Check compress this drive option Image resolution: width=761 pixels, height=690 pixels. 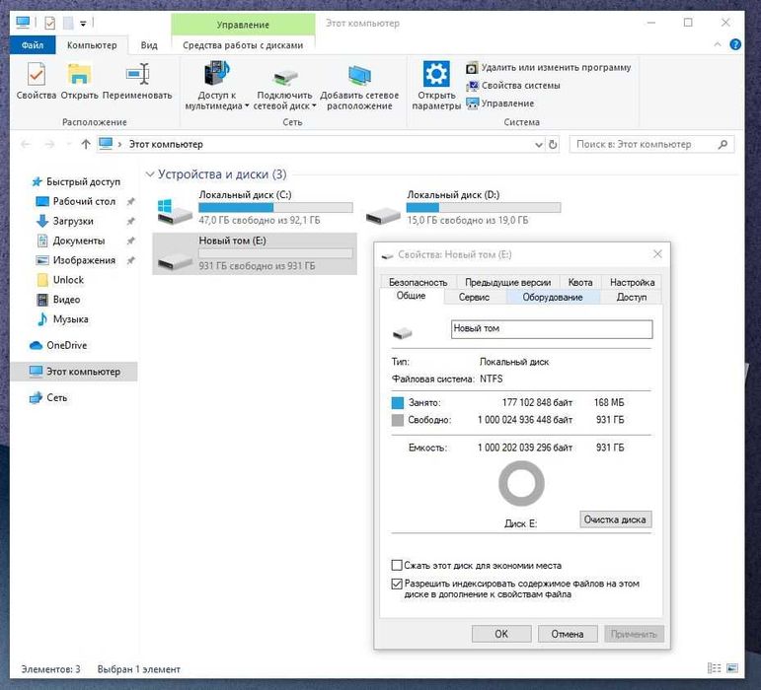[x=397, y=566]
